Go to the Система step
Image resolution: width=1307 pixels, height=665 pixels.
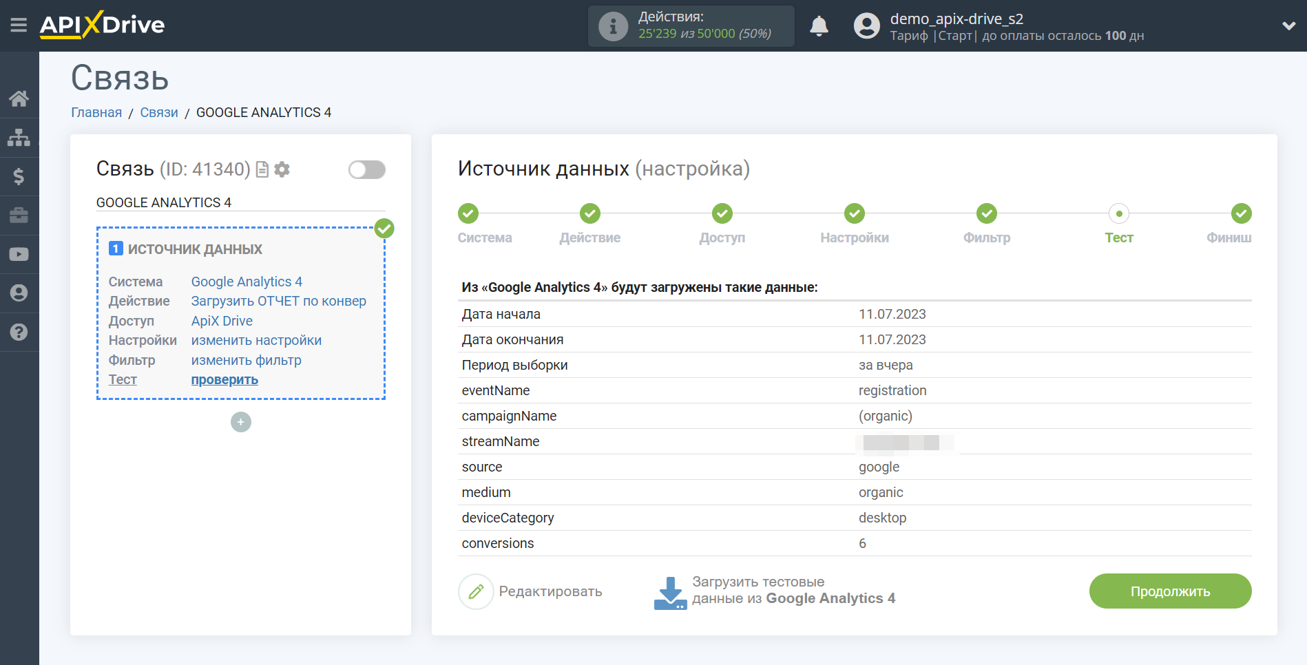(468, 214)
